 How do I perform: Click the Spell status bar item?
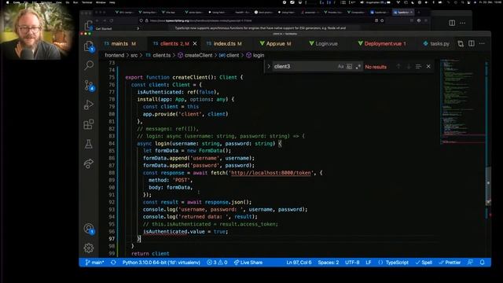pyautogui.click(x=424, y=263)
